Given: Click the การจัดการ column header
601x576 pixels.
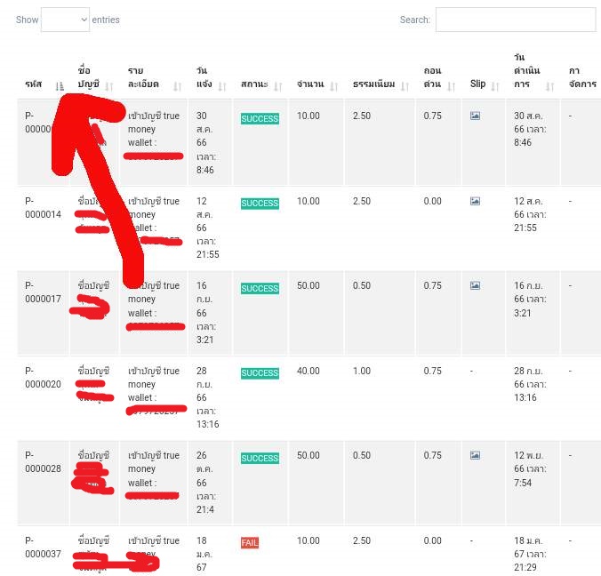Looking at the screenshot, I should 581,77.
